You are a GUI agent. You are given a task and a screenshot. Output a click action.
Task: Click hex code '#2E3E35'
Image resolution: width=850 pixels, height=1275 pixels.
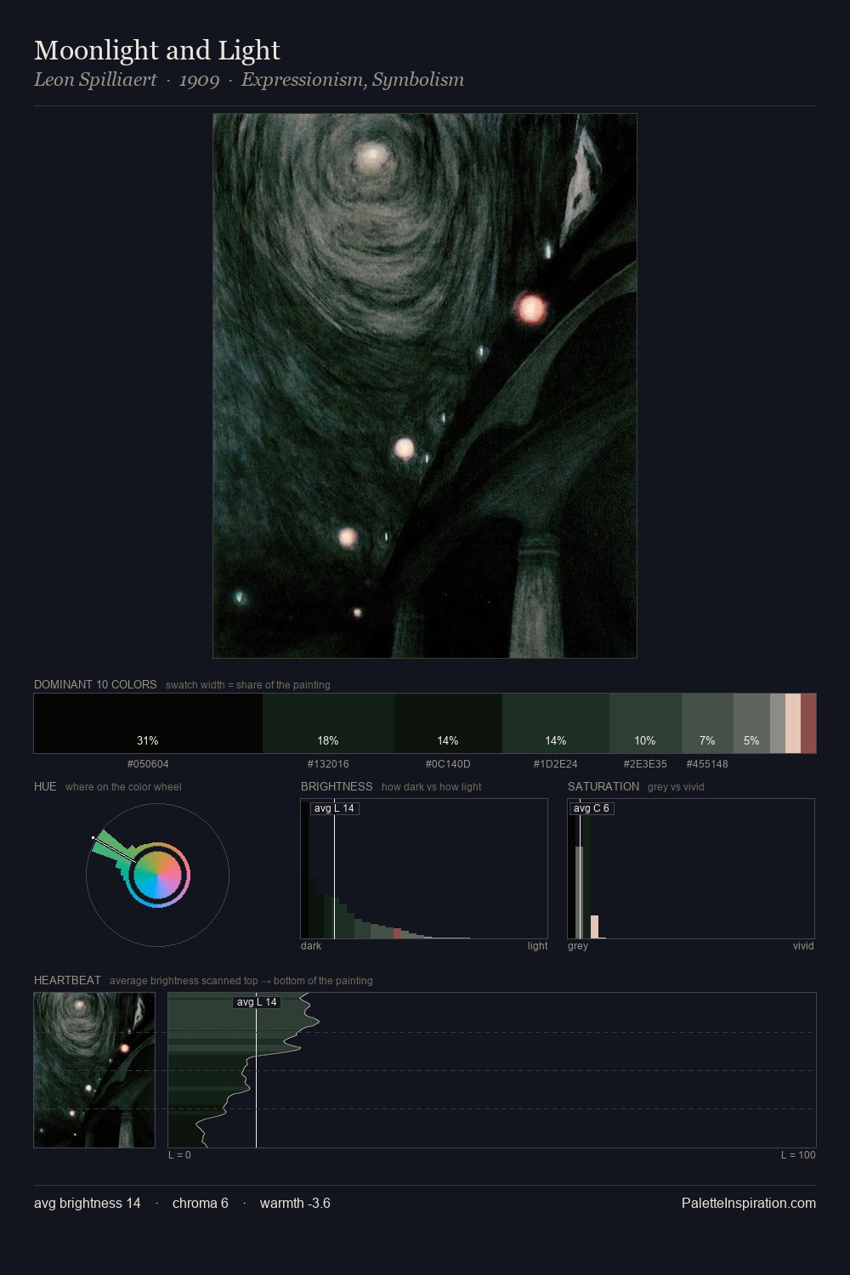point(645,764)
